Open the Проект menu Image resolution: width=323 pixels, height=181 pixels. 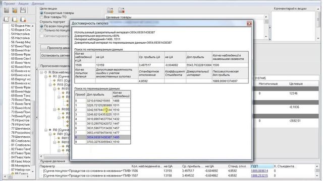tap(10, 4)
